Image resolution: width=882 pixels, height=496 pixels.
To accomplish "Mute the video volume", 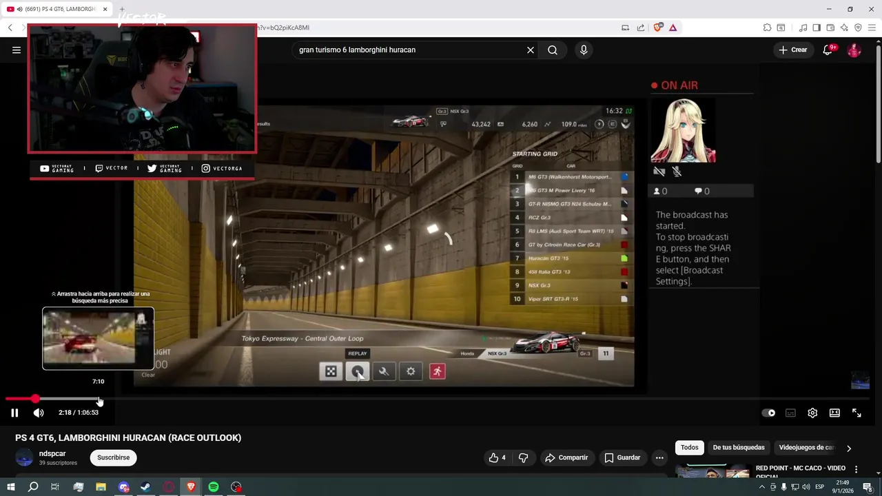I will 39,413.
